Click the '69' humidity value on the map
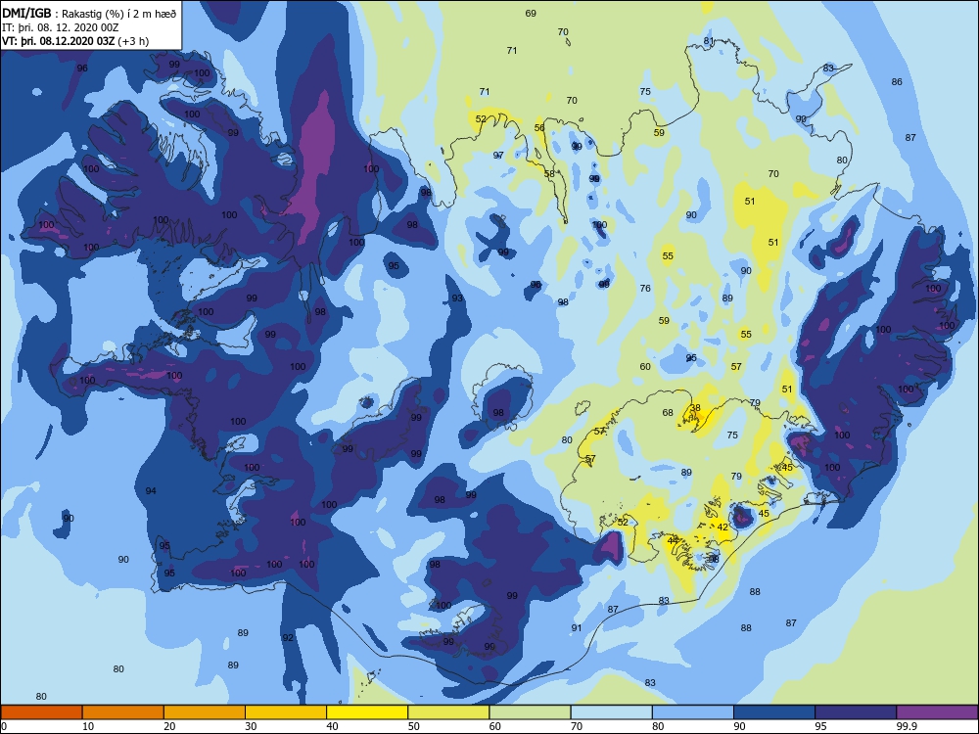The width and height of the screenshot is (979, 734). pyautogui.click(x=531, y=13)
